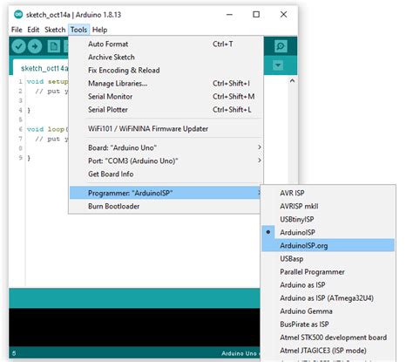Viewport: 413px width, 362px height.
Task: Select BusPirate as ISP programmer
Action: (328, 324)
